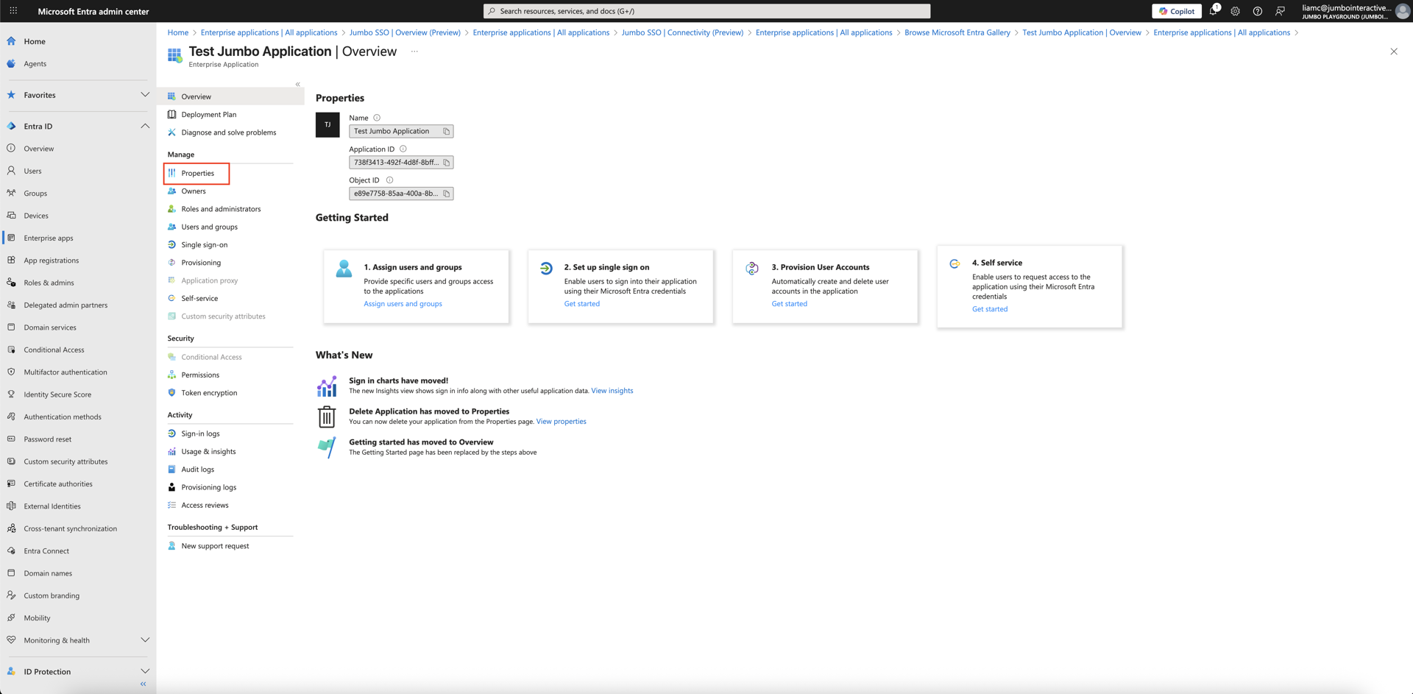Copy the Application ID icon
The height and width of the screenshot is (694, 1413).
(446, 163)
